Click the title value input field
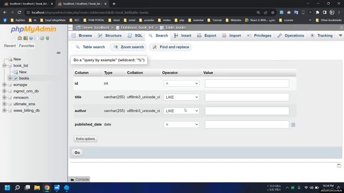 247,97
